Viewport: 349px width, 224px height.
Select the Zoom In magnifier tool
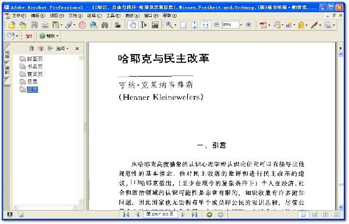(169, 25)
